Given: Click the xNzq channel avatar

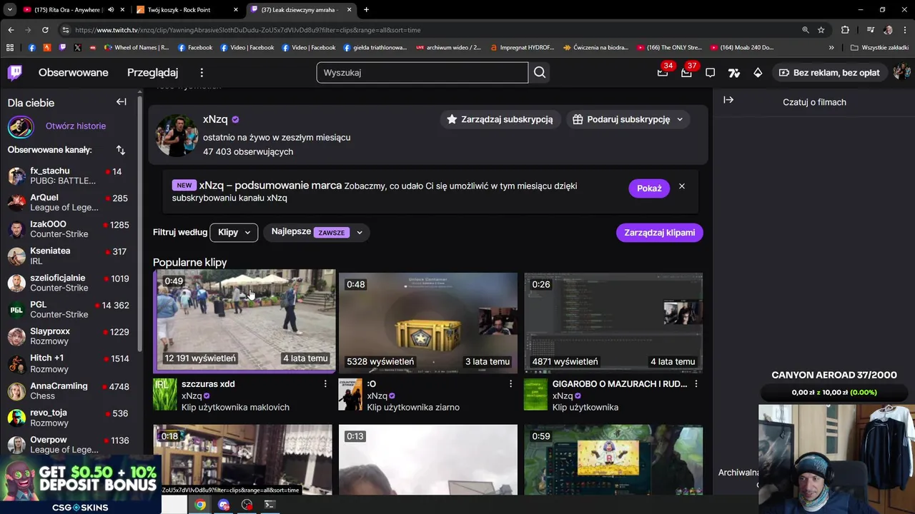Looking at the screenshot, I should click(x=177, y=135).
